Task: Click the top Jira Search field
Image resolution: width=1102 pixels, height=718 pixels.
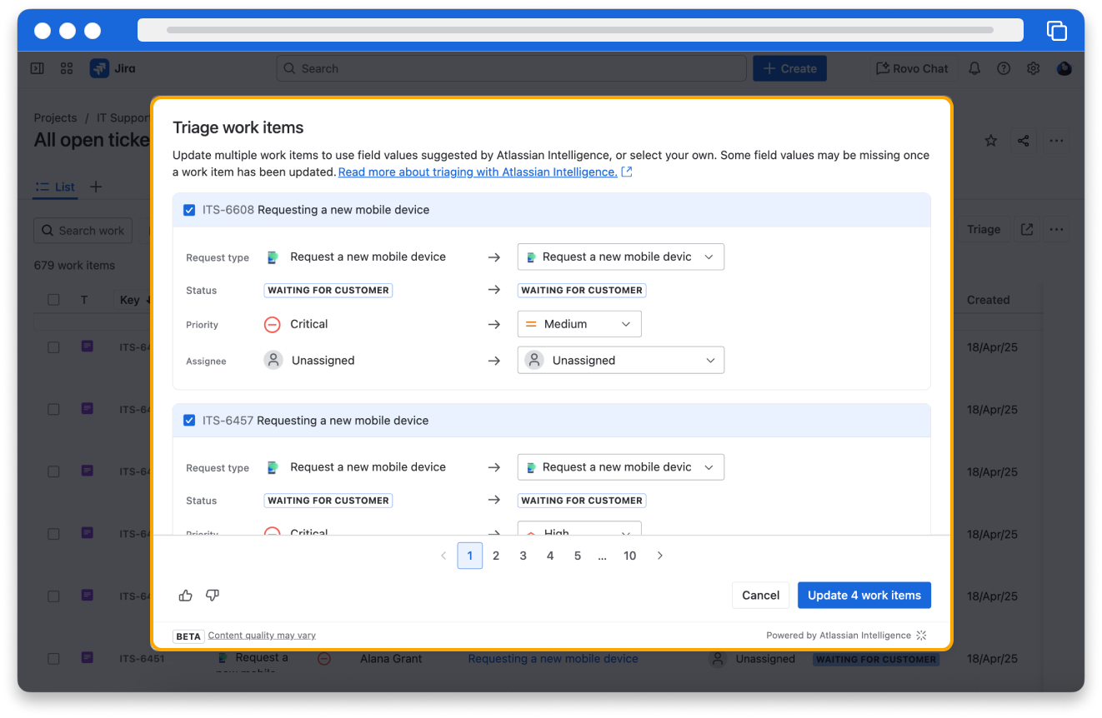Action: (x=511, y=68)
